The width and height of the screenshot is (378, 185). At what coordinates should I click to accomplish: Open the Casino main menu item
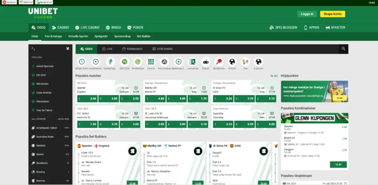60,27
